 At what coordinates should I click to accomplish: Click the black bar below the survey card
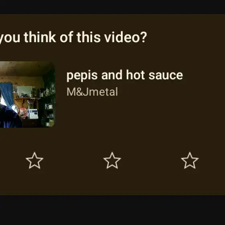point(112,210)
